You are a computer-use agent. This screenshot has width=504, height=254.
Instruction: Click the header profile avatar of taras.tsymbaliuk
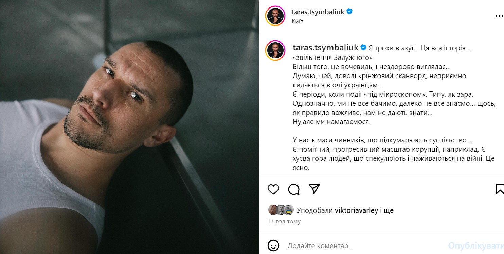275,16
